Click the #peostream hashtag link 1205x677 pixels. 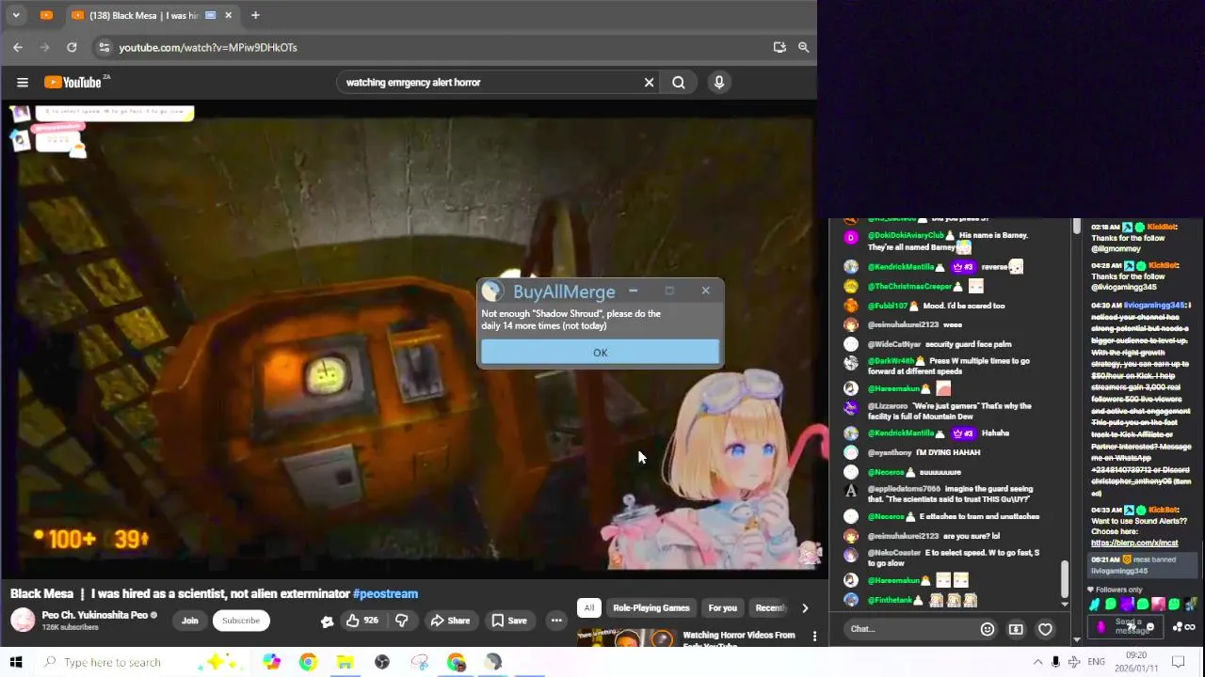(x=385, y=594)
